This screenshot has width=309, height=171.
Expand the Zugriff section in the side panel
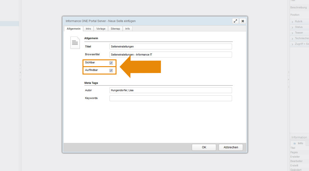click(299, 44)
